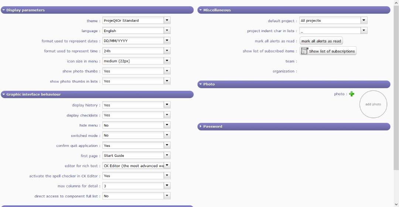Open the project indent char dropdown
This screenshot has height=207, width=399.
[x=364, y=31]
